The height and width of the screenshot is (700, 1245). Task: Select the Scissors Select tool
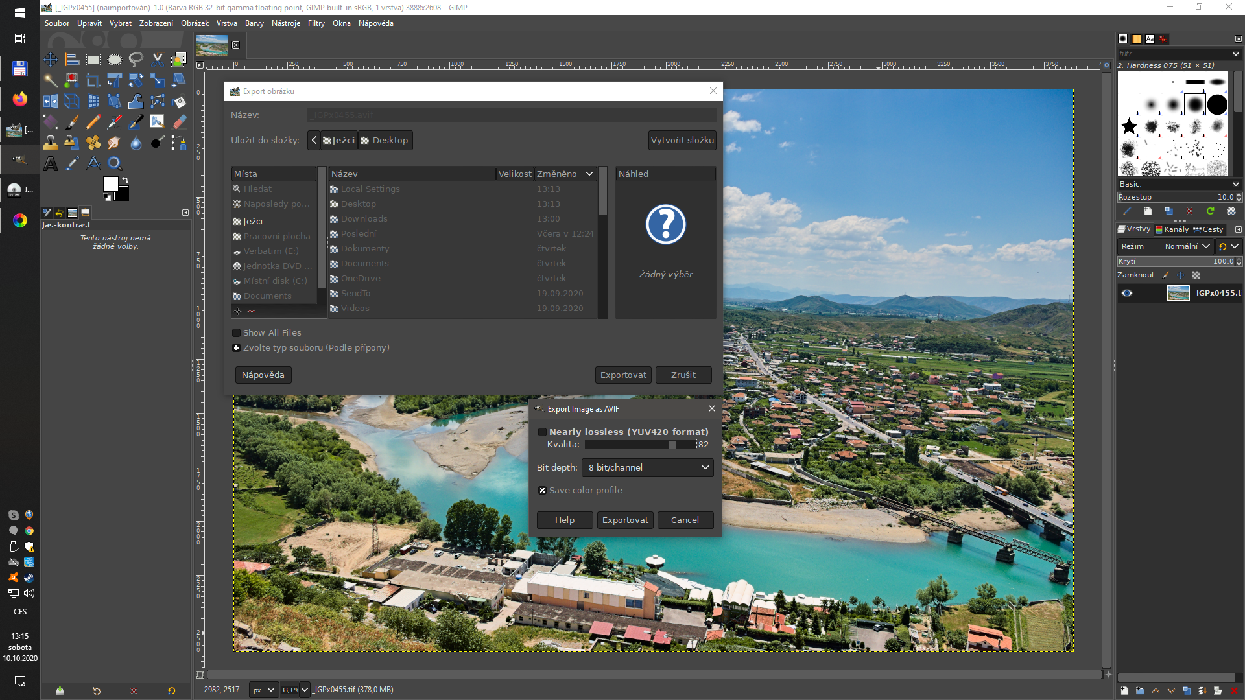tap(158, 60)
